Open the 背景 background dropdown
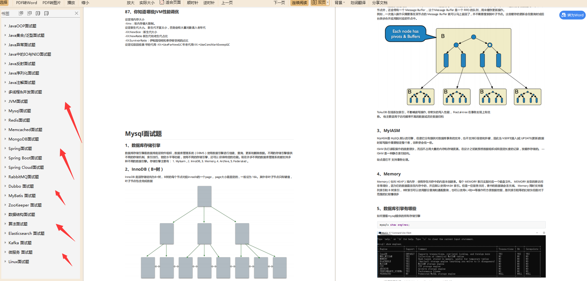Image resolution: width=587 pixels, height=281 pixels. [339, 3]
